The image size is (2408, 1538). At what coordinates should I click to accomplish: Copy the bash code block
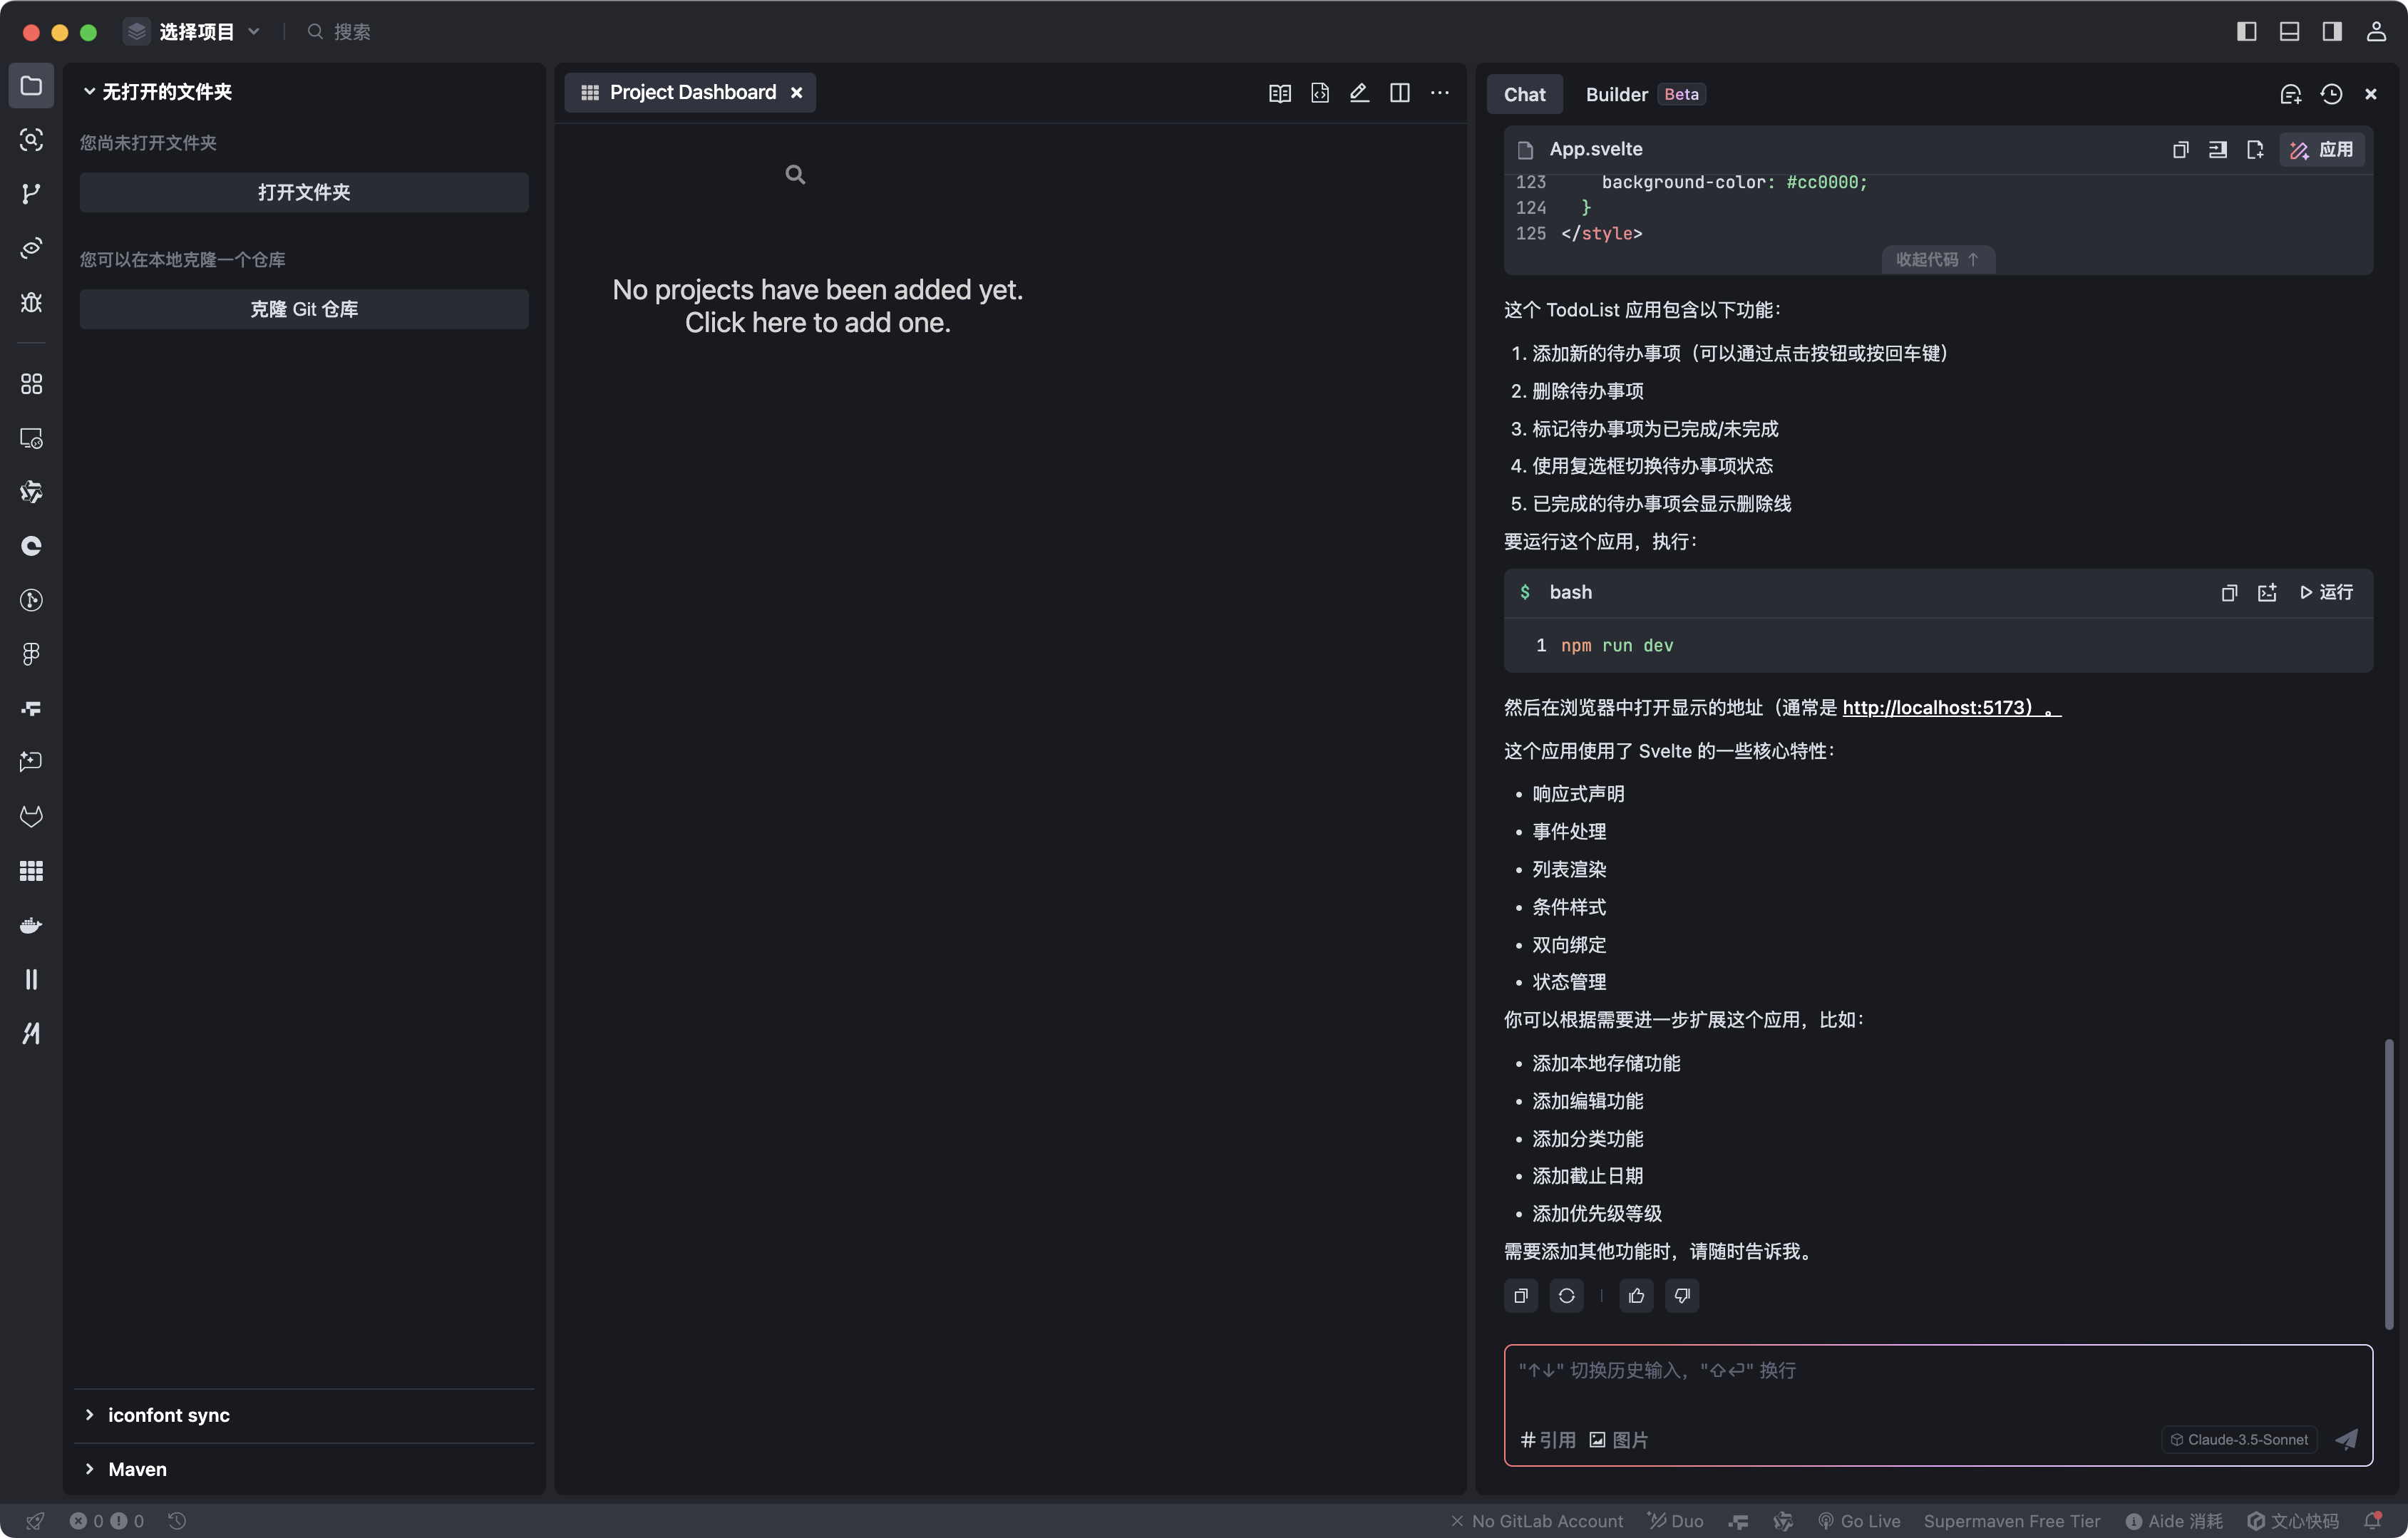point(2229,593)
